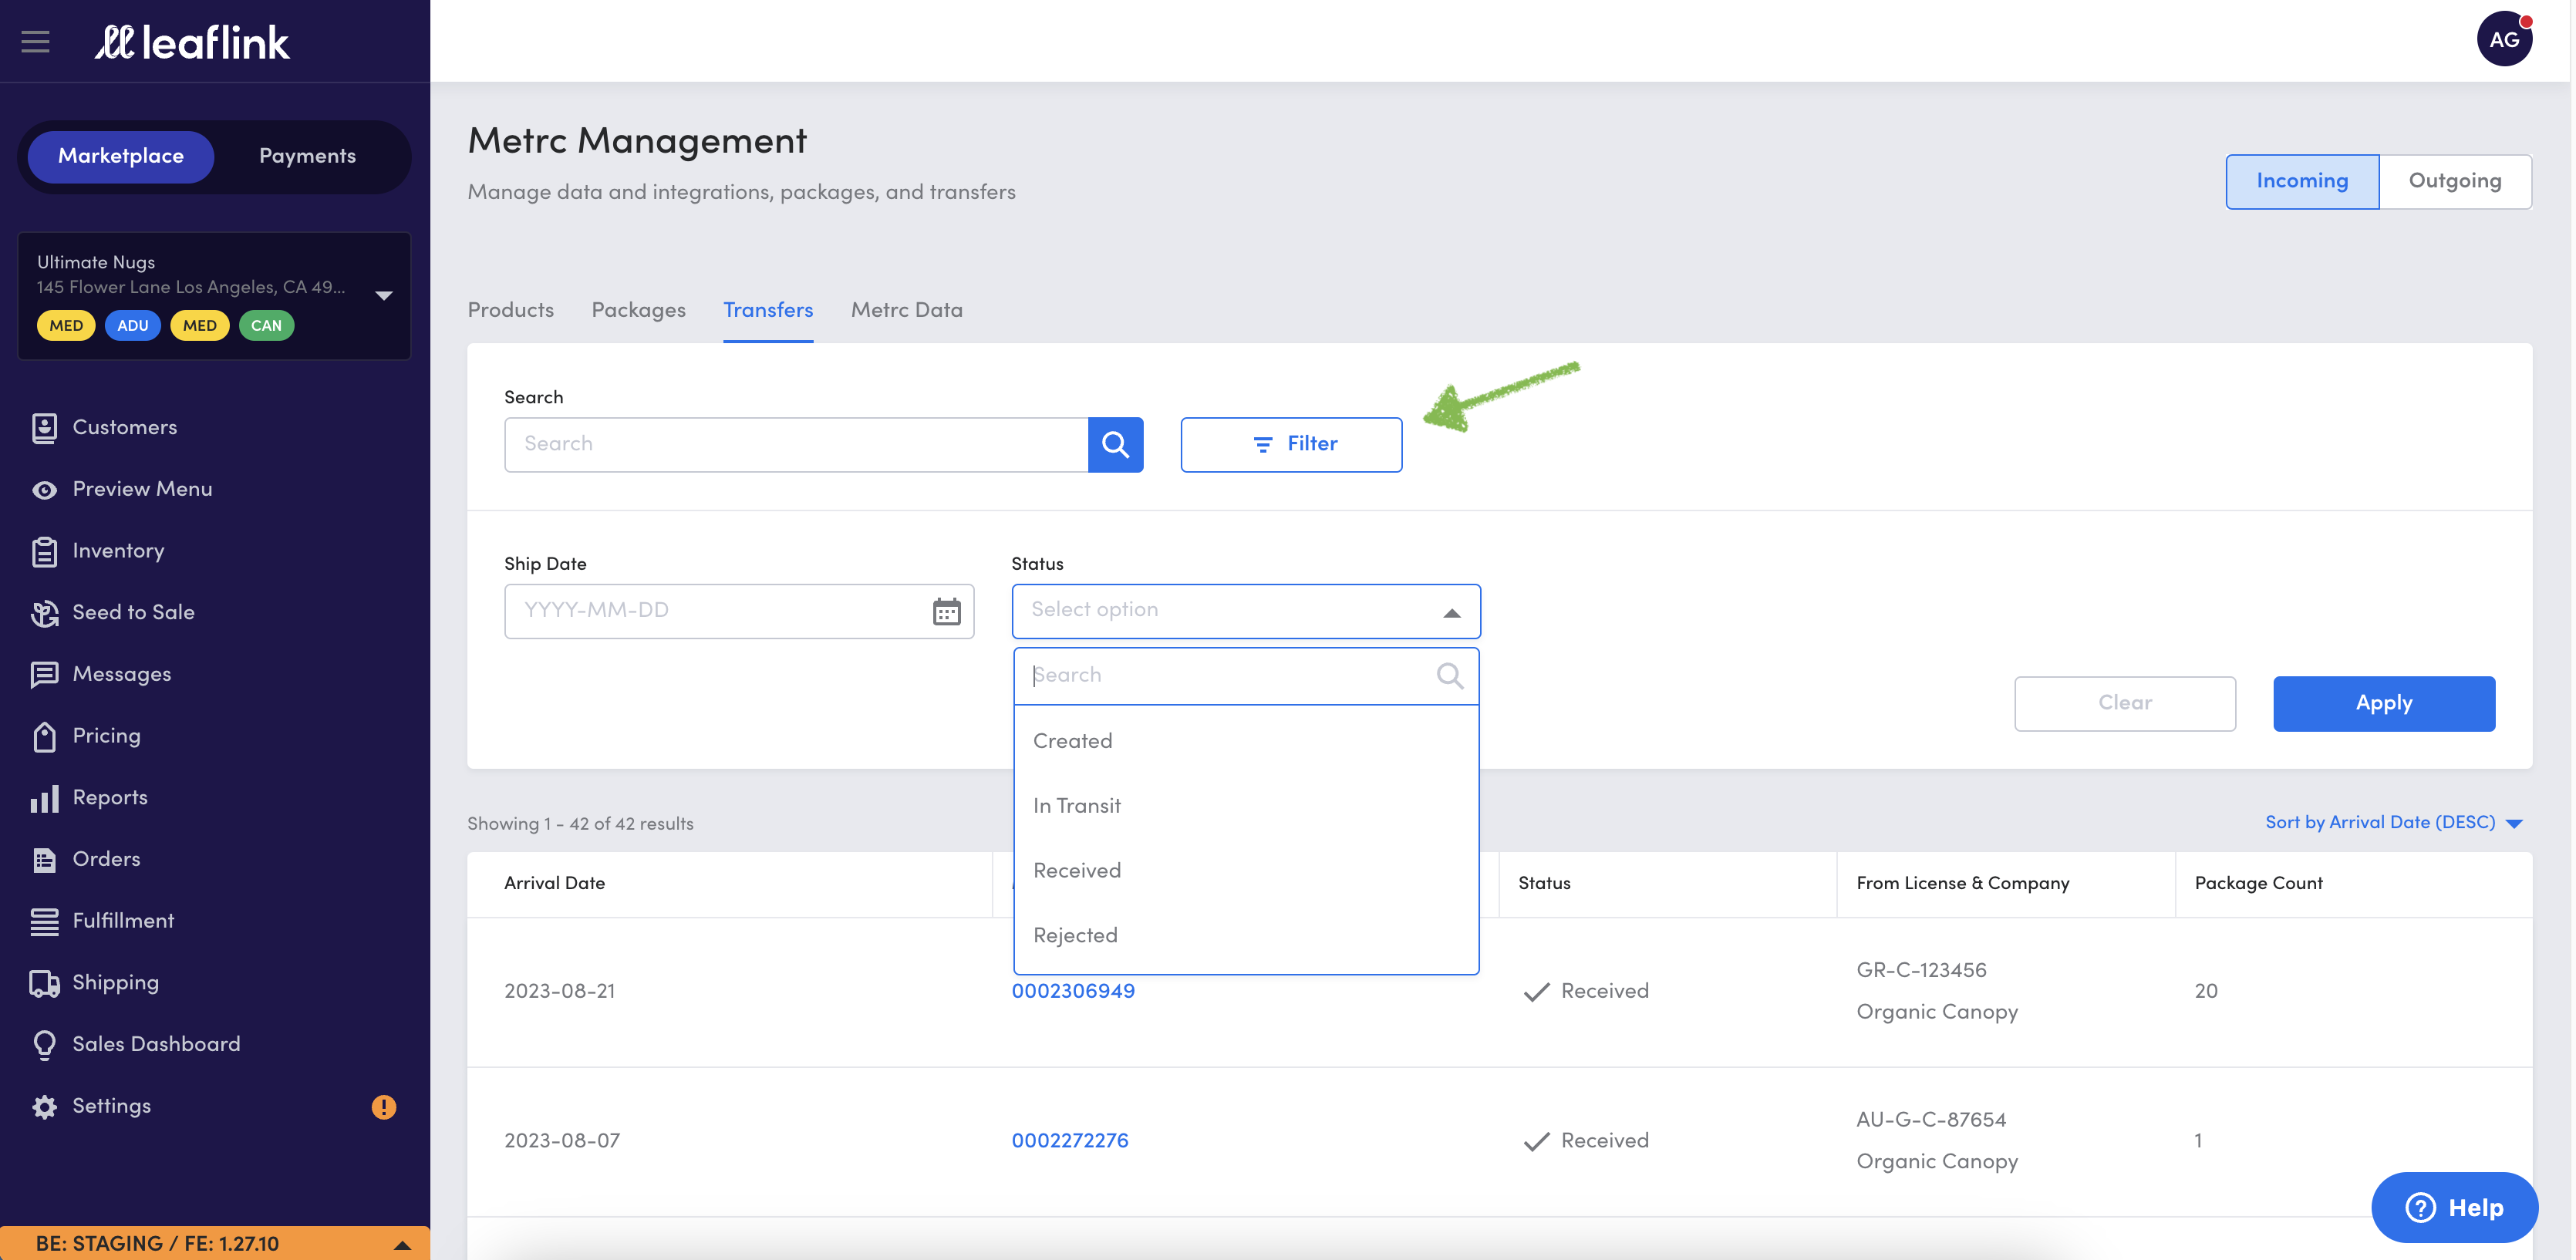Viewport: 2576px width, 1260px height.
Task: Focus the Ship Date YYYY-MM-DD field
Action: pyautogui.click(x=739, y=611)
